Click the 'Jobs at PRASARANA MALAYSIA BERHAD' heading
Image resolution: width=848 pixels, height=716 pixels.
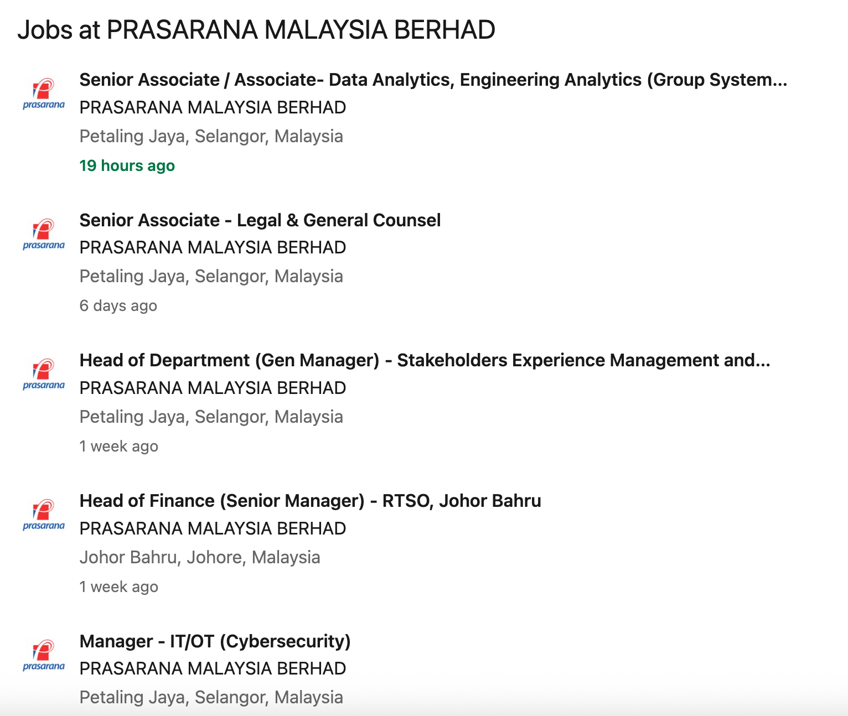tap(256, 30)
